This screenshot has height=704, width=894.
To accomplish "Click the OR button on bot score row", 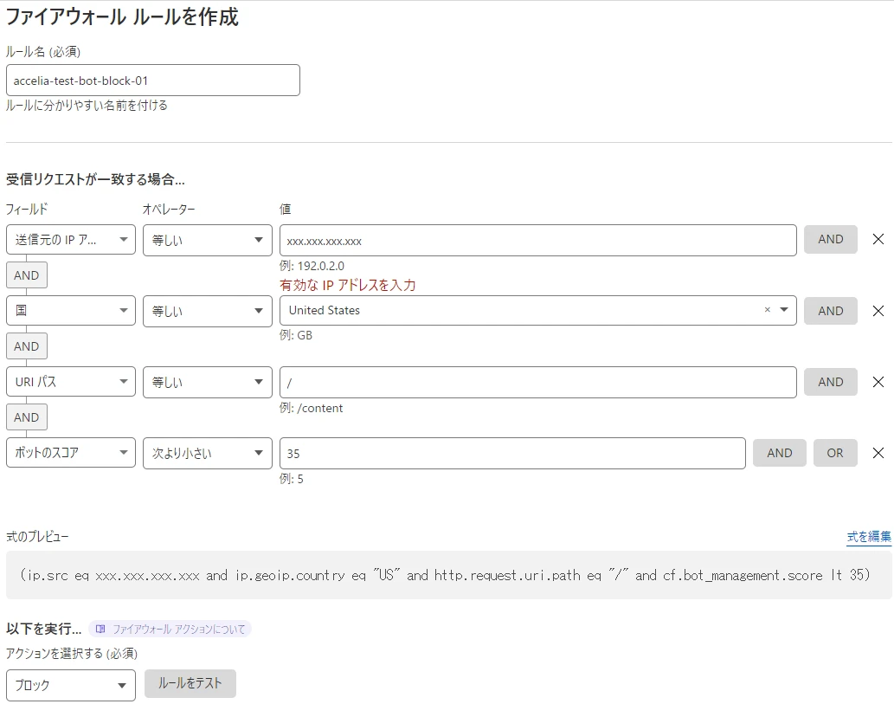I will click(834, 453).
